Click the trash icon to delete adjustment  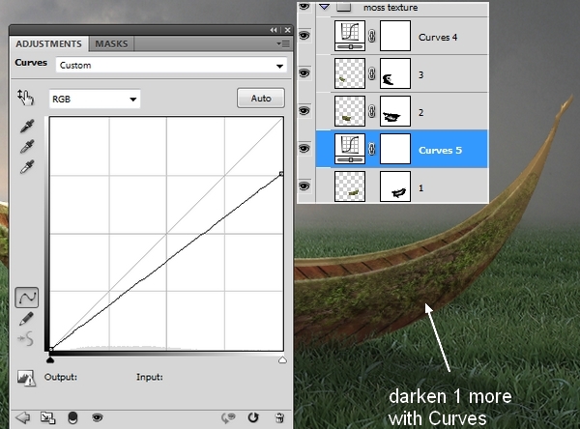[x=279, y=417]
